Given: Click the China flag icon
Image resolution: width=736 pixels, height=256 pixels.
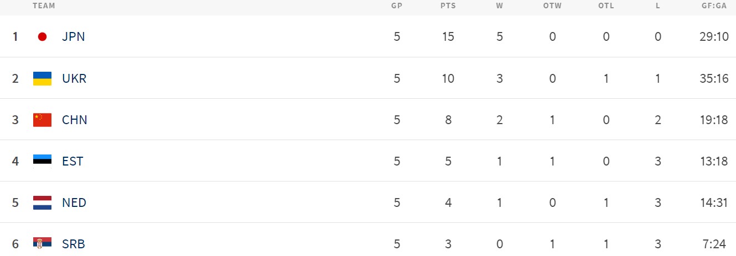Looking at the screenshot, I should [x=42, y=120].
